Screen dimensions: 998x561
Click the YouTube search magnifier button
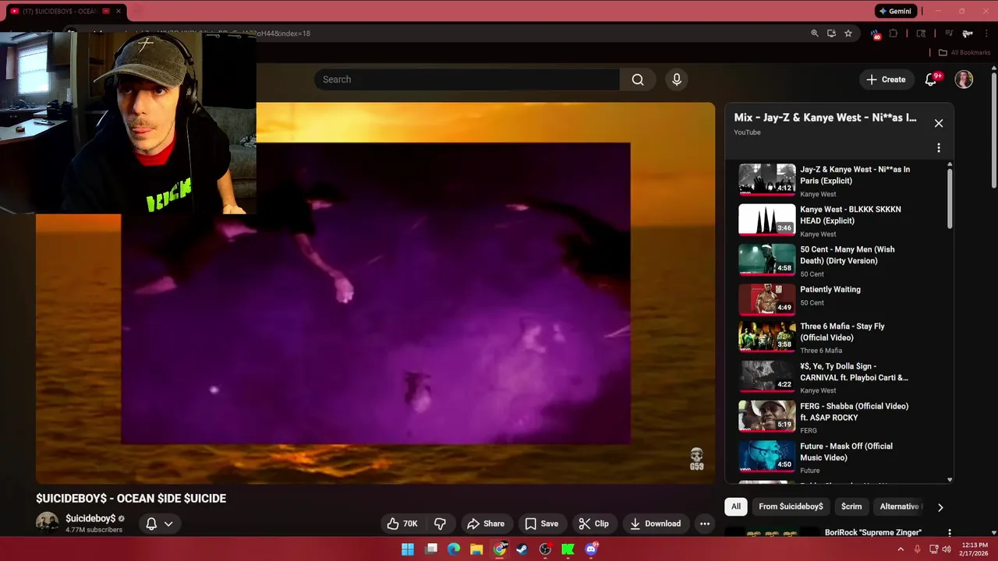[638, 79]
